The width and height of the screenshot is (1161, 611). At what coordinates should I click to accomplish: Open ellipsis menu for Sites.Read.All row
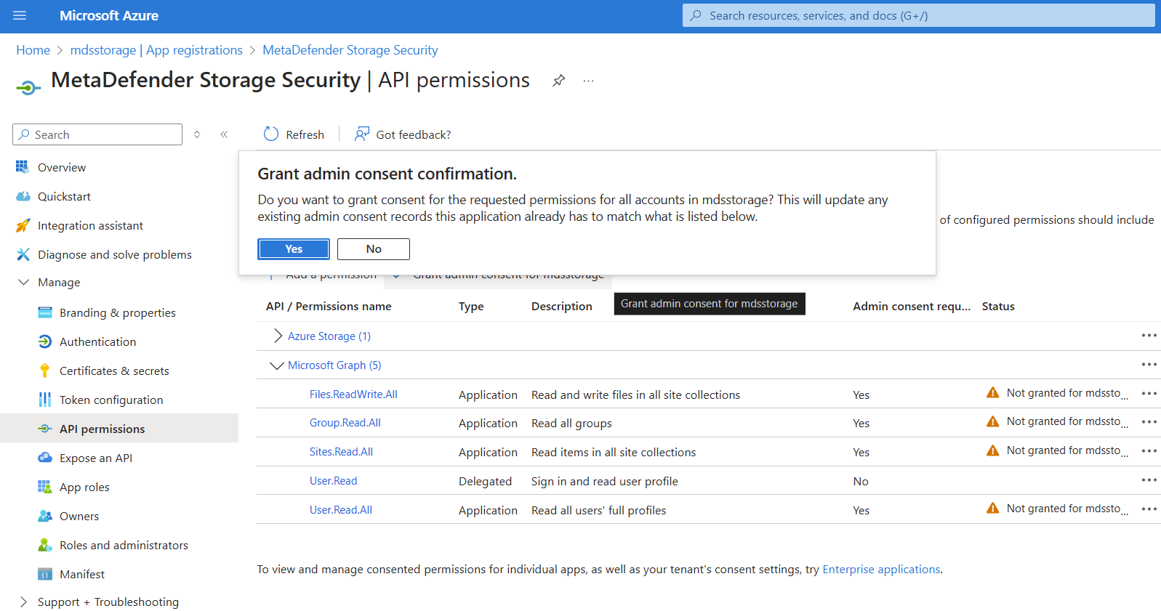1149,451
